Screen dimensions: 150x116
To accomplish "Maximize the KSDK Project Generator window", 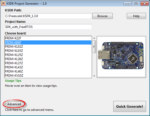I will coord(136,4).
